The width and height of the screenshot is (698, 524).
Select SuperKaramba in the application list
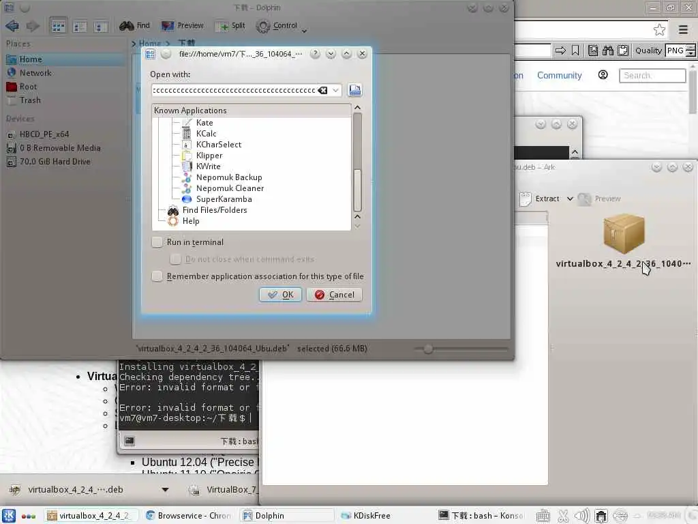tap(224, 199)
